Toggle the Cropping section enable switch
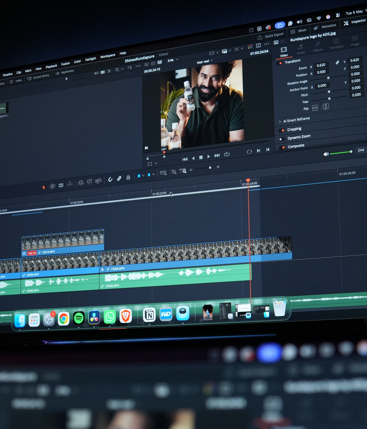Screen dimensions: 367x429 coord(282,130)
